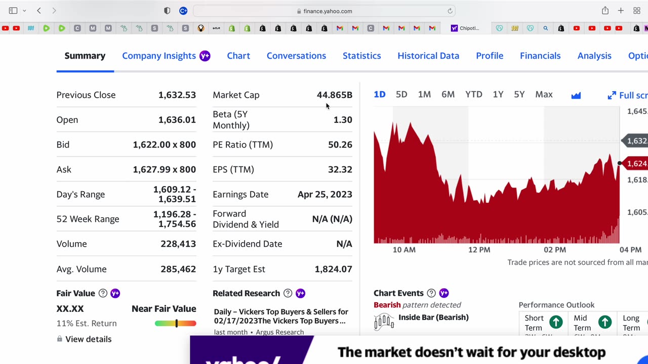Click the blue C+ extension icon

(183, 11)
